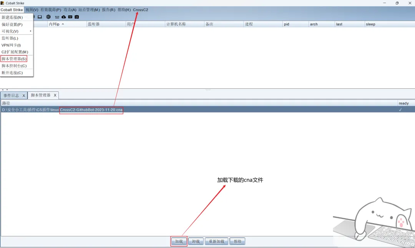Click the last column header

[350, 24]
